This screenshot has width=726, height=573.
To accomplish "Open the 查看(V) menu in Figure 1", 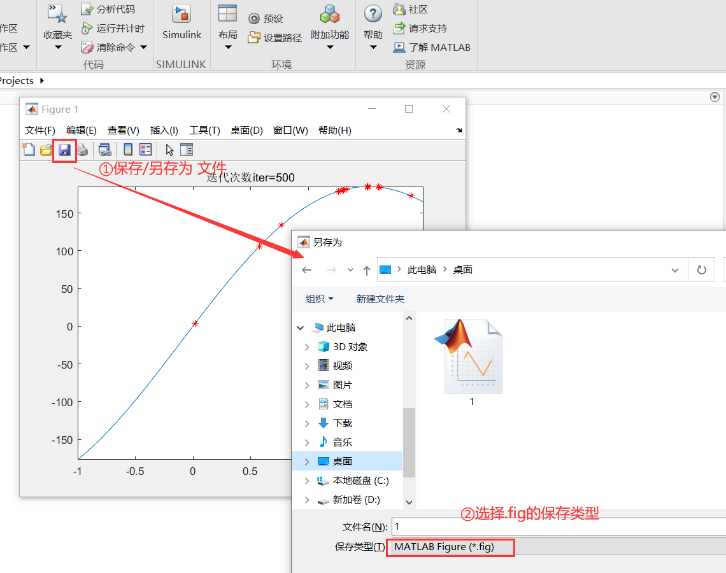I will tap(123, 131).
